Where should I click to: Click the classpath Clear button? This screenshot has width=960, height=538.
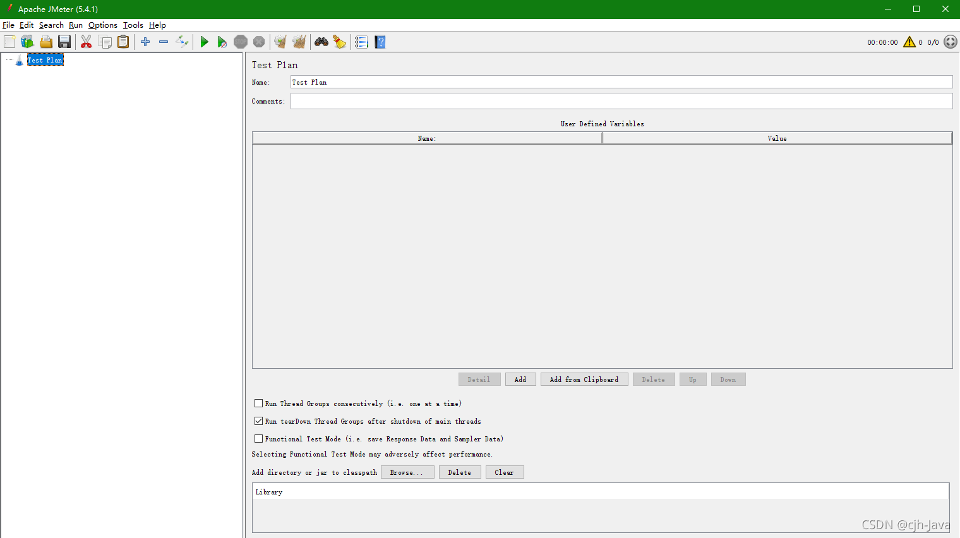pos(505,472)
